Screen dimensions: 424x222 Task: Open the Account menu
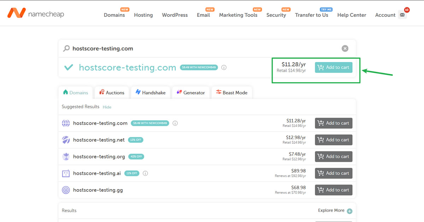pos(385,15)
